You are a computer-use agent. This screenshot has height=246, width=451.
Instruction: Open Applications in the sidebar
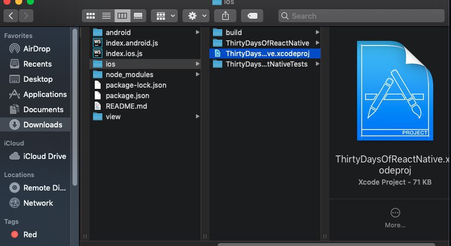(35, 94)
